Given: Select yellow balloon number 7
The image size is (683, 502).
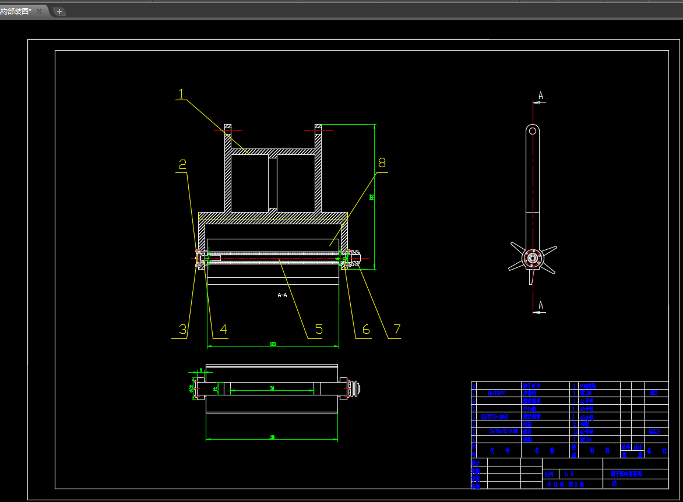Looking at the screenshot, I should coord(397,329).
